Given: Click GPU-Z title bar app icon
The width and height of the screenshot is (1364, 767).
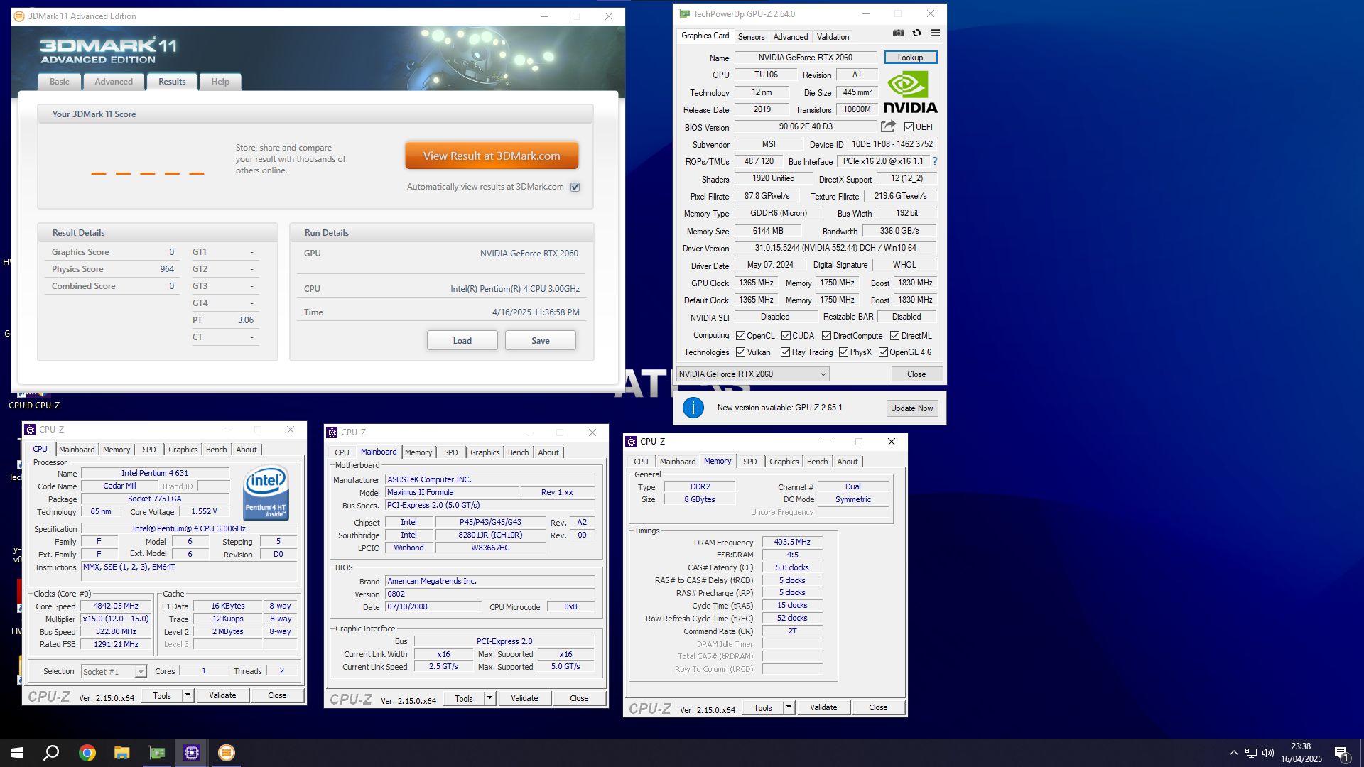Looking at the screenshot, I should (684, 13).
